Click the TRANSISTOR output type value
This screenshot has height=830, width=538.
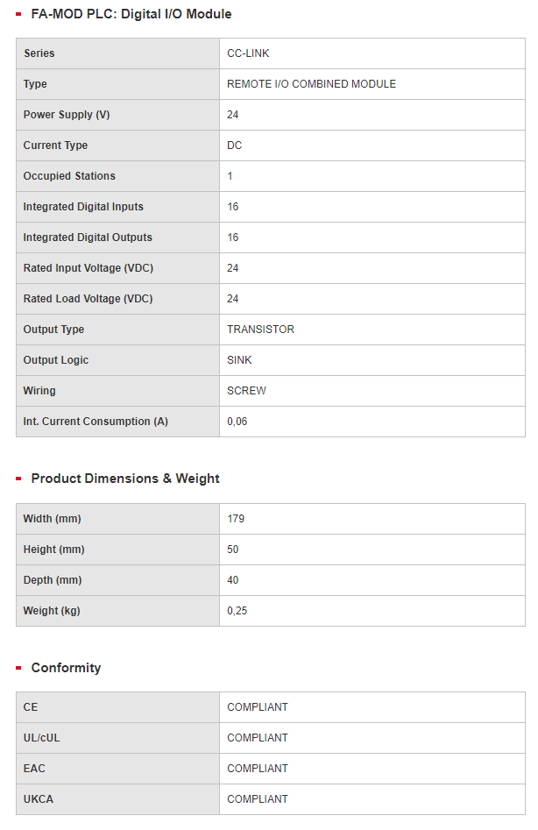pos(261,330)
